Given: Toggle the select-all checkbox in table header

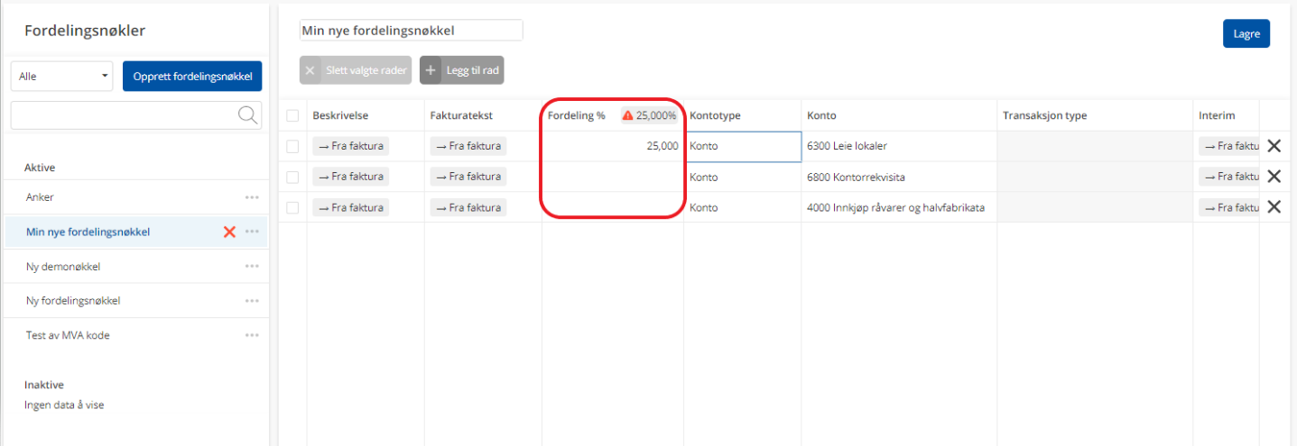Looking at the screenshot, I should coord(292,115).
